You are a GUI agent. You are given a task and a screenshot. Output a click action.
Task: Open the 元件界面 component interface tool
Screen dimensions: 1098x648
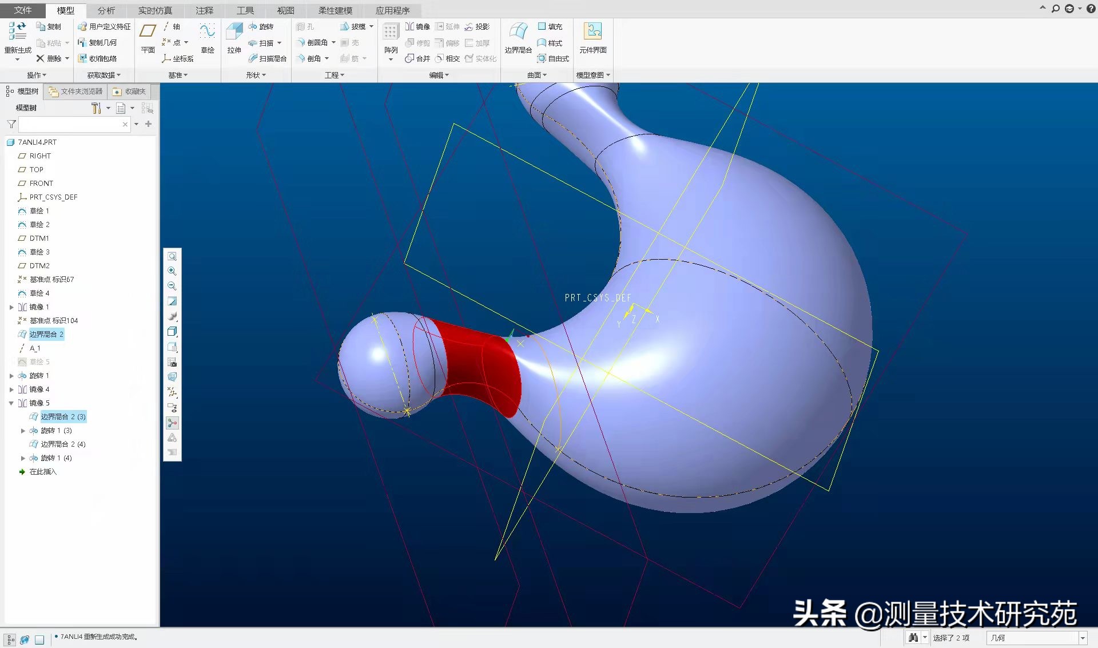pos(593,38)
